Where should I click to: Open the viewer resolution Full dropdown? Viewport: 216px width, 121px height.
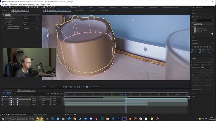pyautogui.click(x=56, y=87)
